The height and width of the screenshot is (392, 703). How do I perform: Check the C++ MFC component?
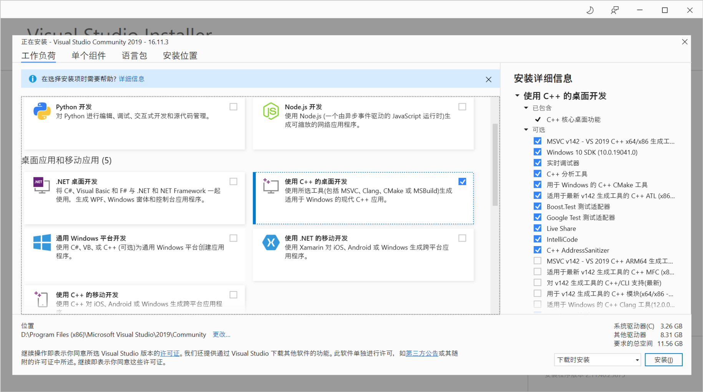point(537,271)
